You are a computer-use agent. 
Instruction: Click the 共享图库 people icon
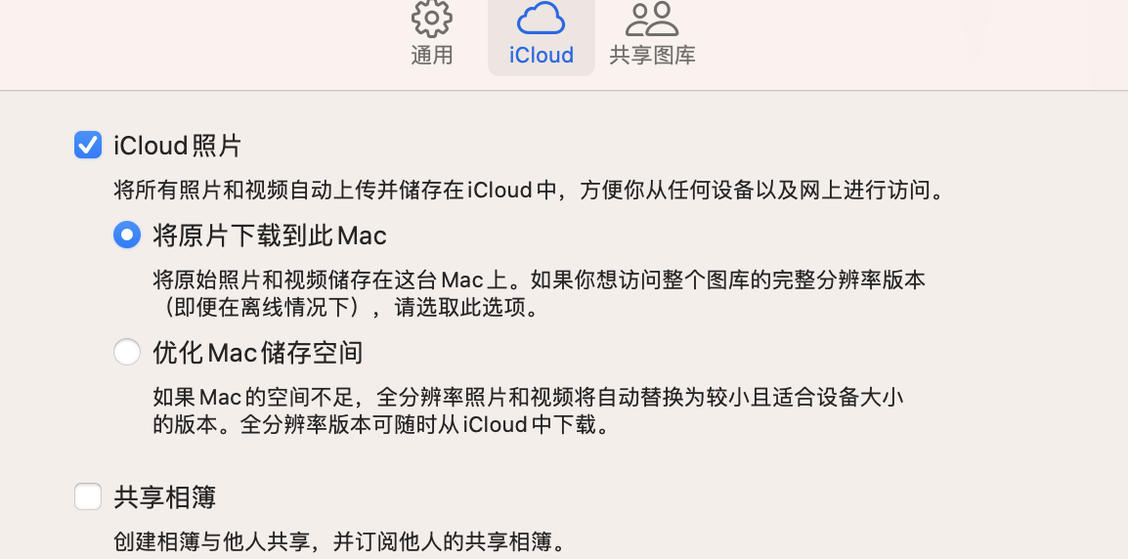pyautogui.click(x=652, y=18)
